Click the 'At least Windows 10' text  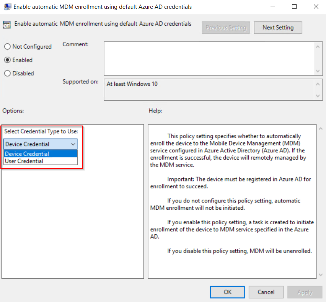tap(132, 84)
